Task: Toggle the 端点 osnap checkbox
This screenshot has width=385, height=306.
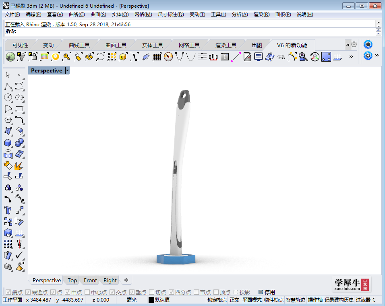Action: pos(8,292)
